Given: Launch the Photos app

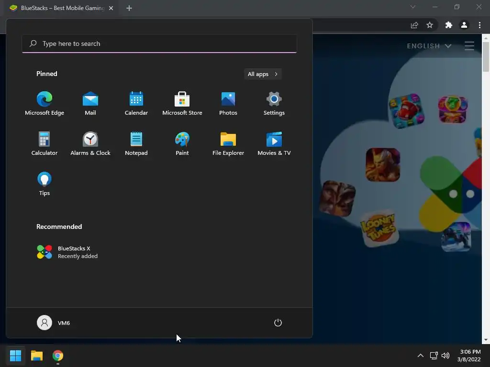Looking at the screenshot, I should click(x=228, y=104).
